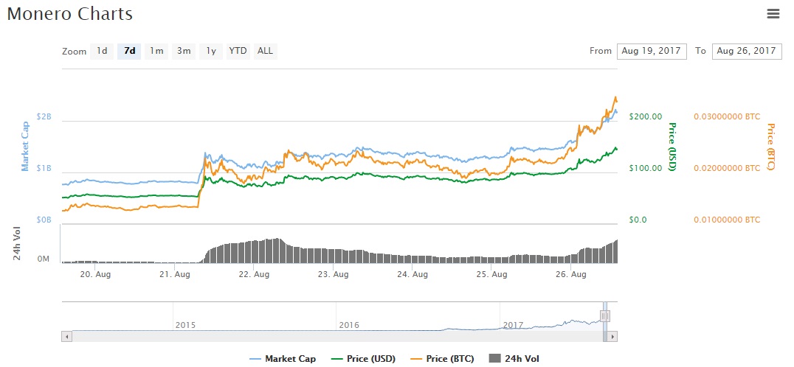Viewport: 794px width, 367px height.
Task: Click the 0.01000000 BTC label
Action: coord(727,220)
